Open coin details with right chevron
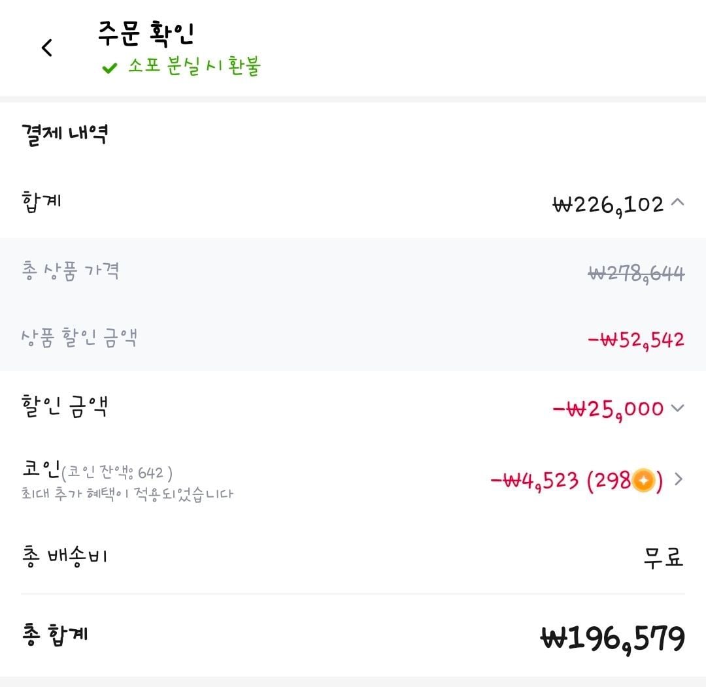Viewport: 706px width, 687px height. coord(678,480)
